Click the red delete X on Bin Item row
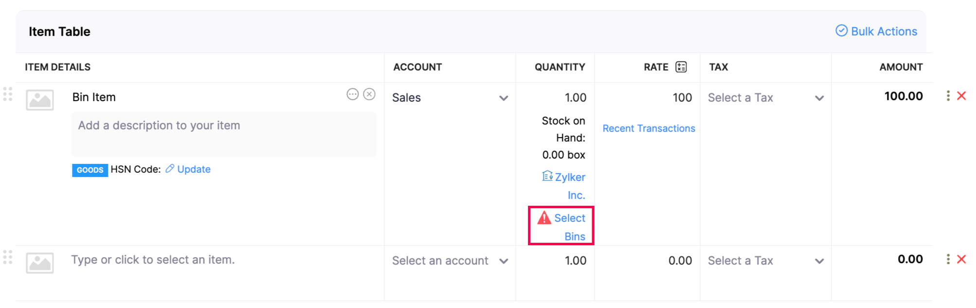 961,96
